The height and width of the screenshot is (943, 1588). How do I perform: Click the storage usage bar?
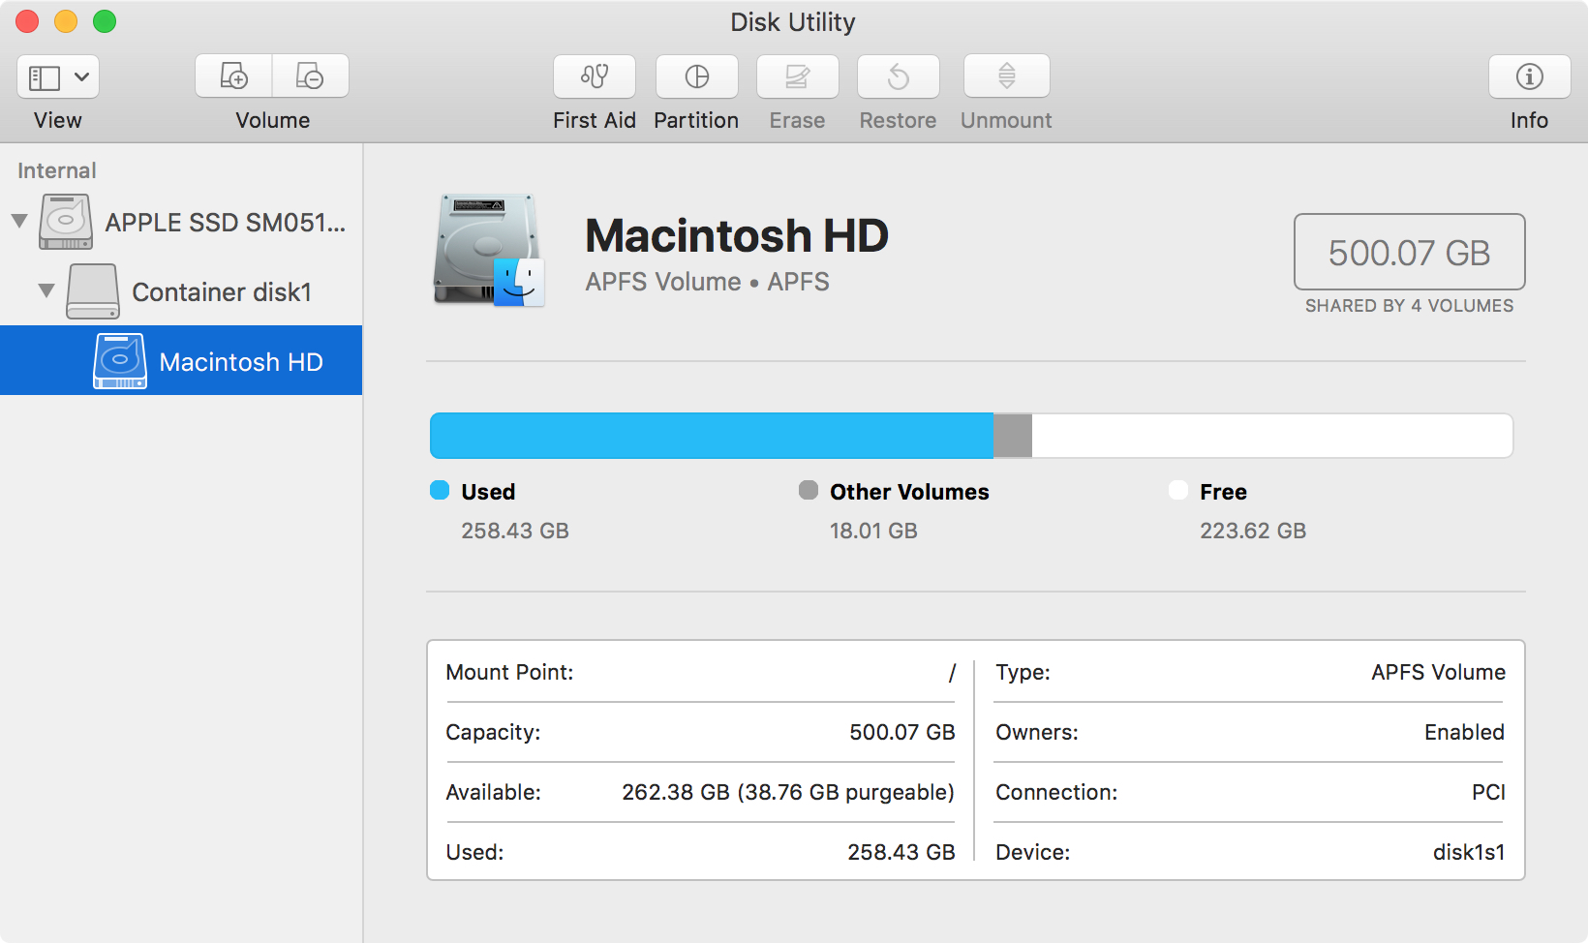(x=968, y=435)
